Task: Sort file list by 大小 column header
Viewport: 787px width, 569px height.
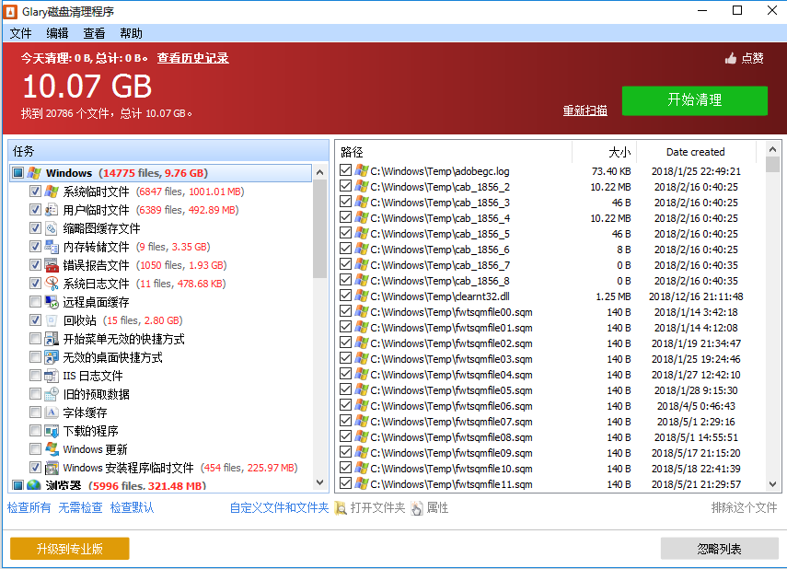Action: (619, 152)
